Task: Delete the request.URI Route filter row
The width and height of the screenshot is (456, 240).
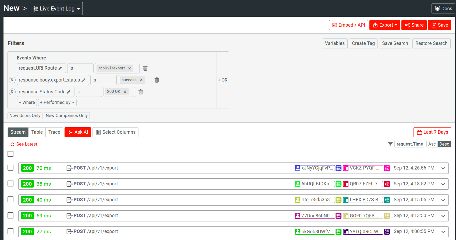Action: coord(145,68)
